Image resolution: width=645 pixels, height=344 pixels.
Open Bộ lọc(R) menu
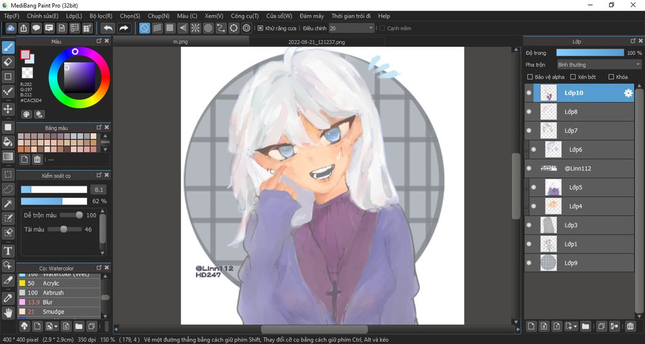click(x=101, y=16)
